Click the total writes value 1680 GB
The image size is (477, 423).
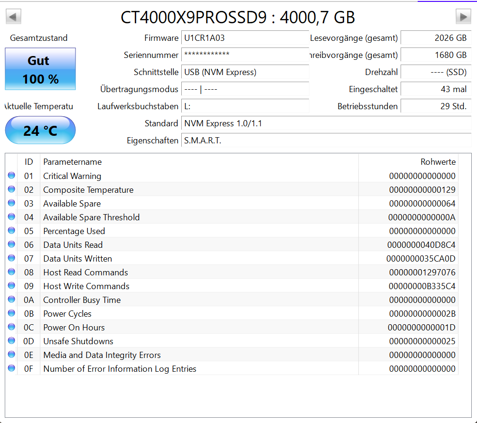[x=436, y=55]
